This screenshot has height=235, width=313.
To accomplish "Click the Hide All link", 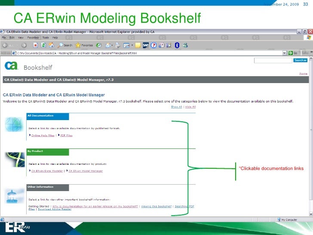I will [x=190, y=107].
